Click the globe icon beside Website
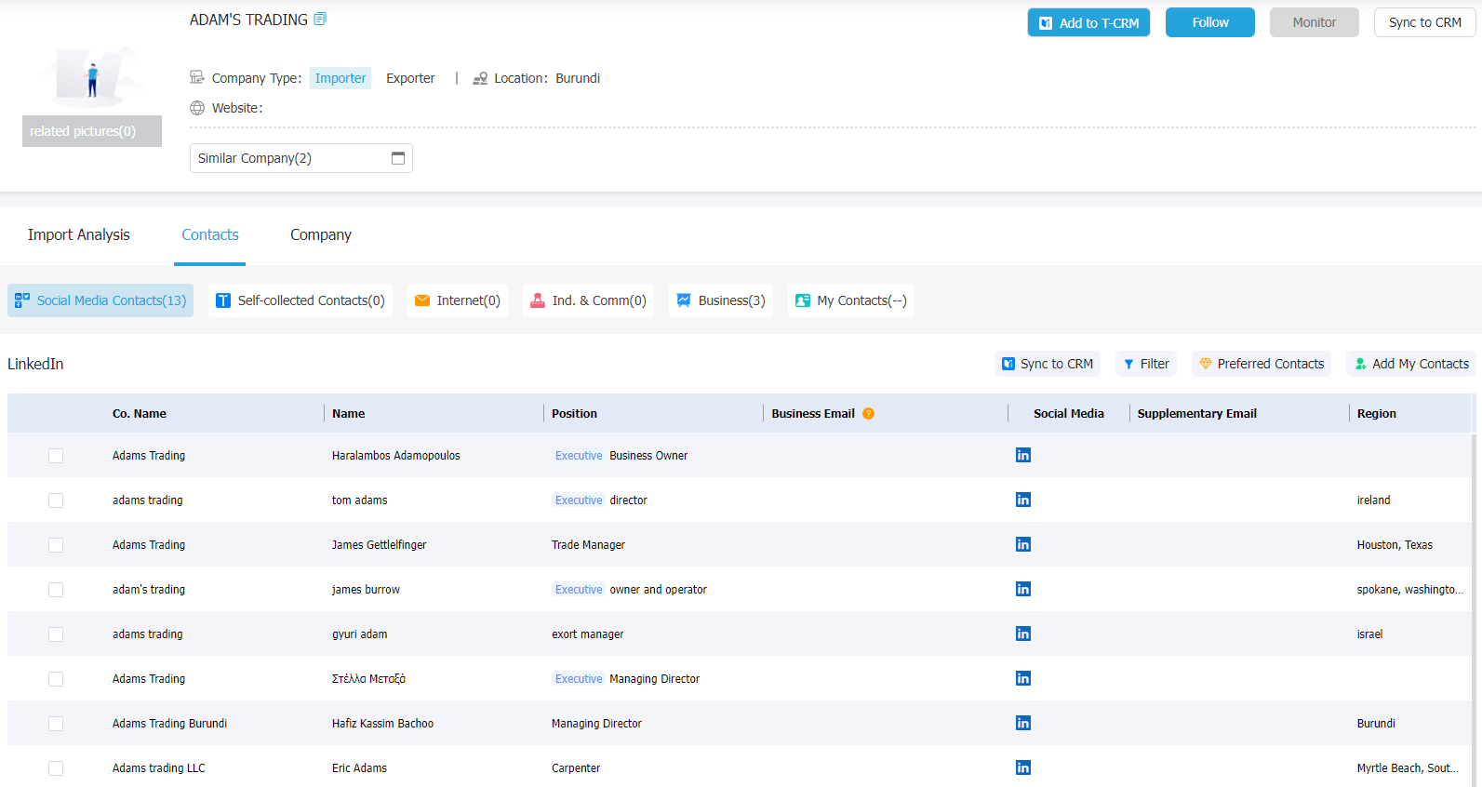1482x787 pixels. 197,108
